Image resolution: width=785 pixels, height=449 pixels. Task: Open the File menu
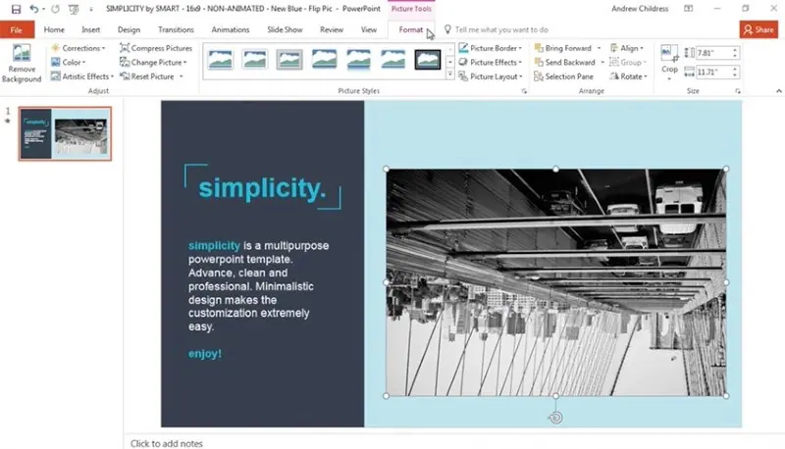click(17, 30)
